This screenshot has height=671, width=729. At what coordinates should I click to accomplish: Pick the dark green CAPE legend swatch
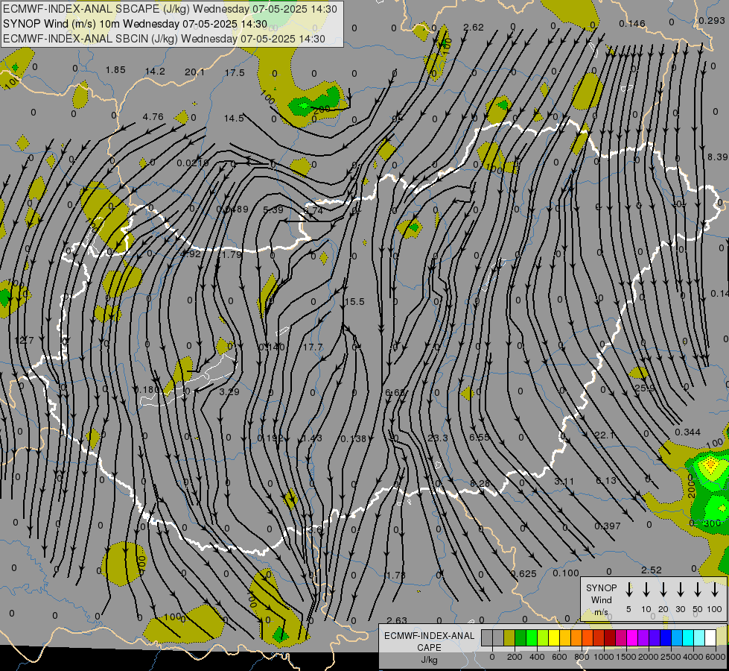click(x=521, y=637)
